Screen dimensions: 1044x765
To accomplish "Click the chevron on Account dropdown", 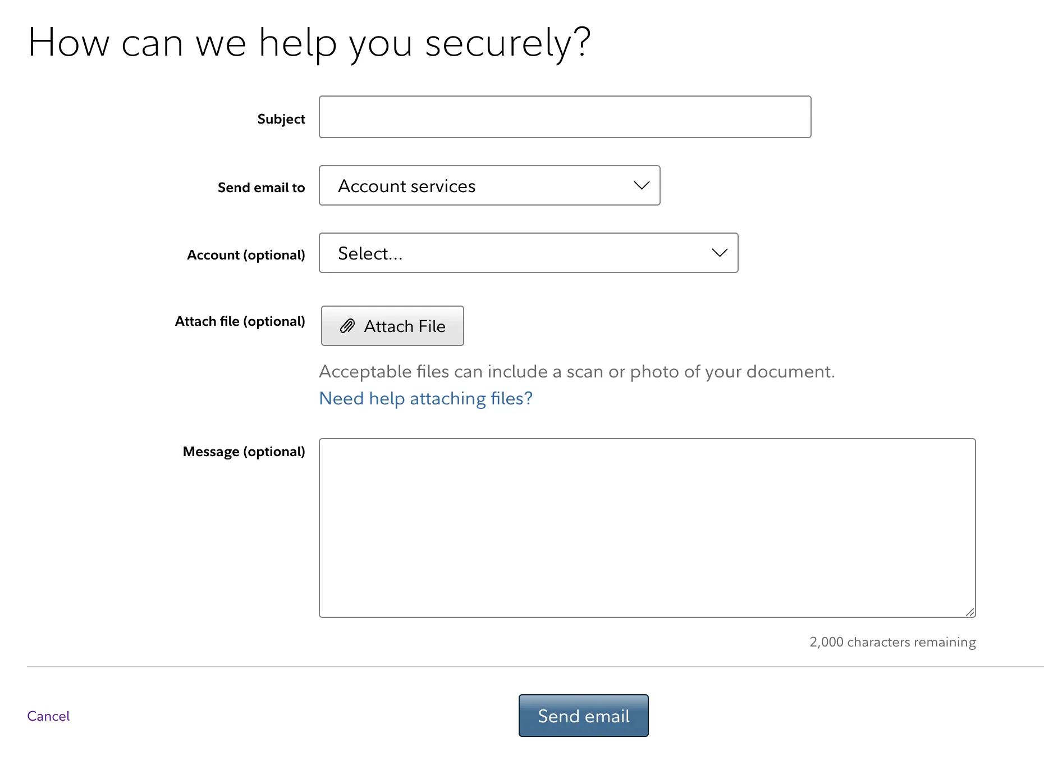I will 719,253.
